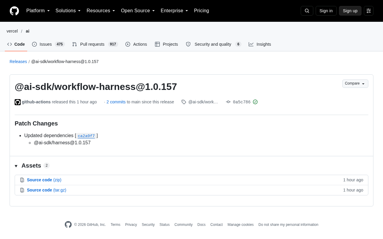
Task: Click the Sign in button
Action: click(x=326, y=11)
